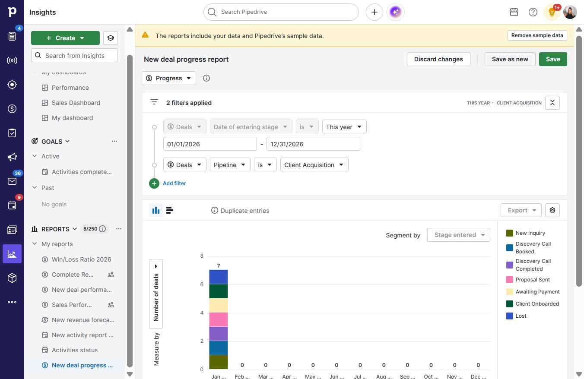Open the target crosshair icon in navigation
Screen dimensions: 584x379
(12, 85)
